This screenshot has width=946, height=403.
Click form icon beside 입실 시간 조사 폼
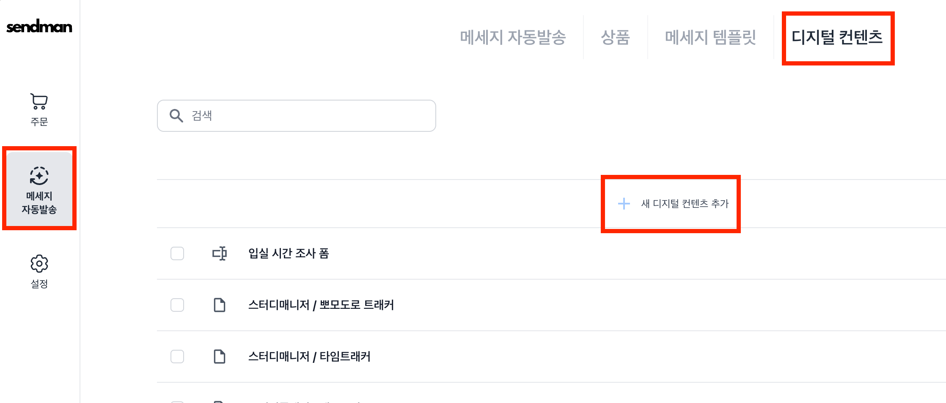point(220,253)
